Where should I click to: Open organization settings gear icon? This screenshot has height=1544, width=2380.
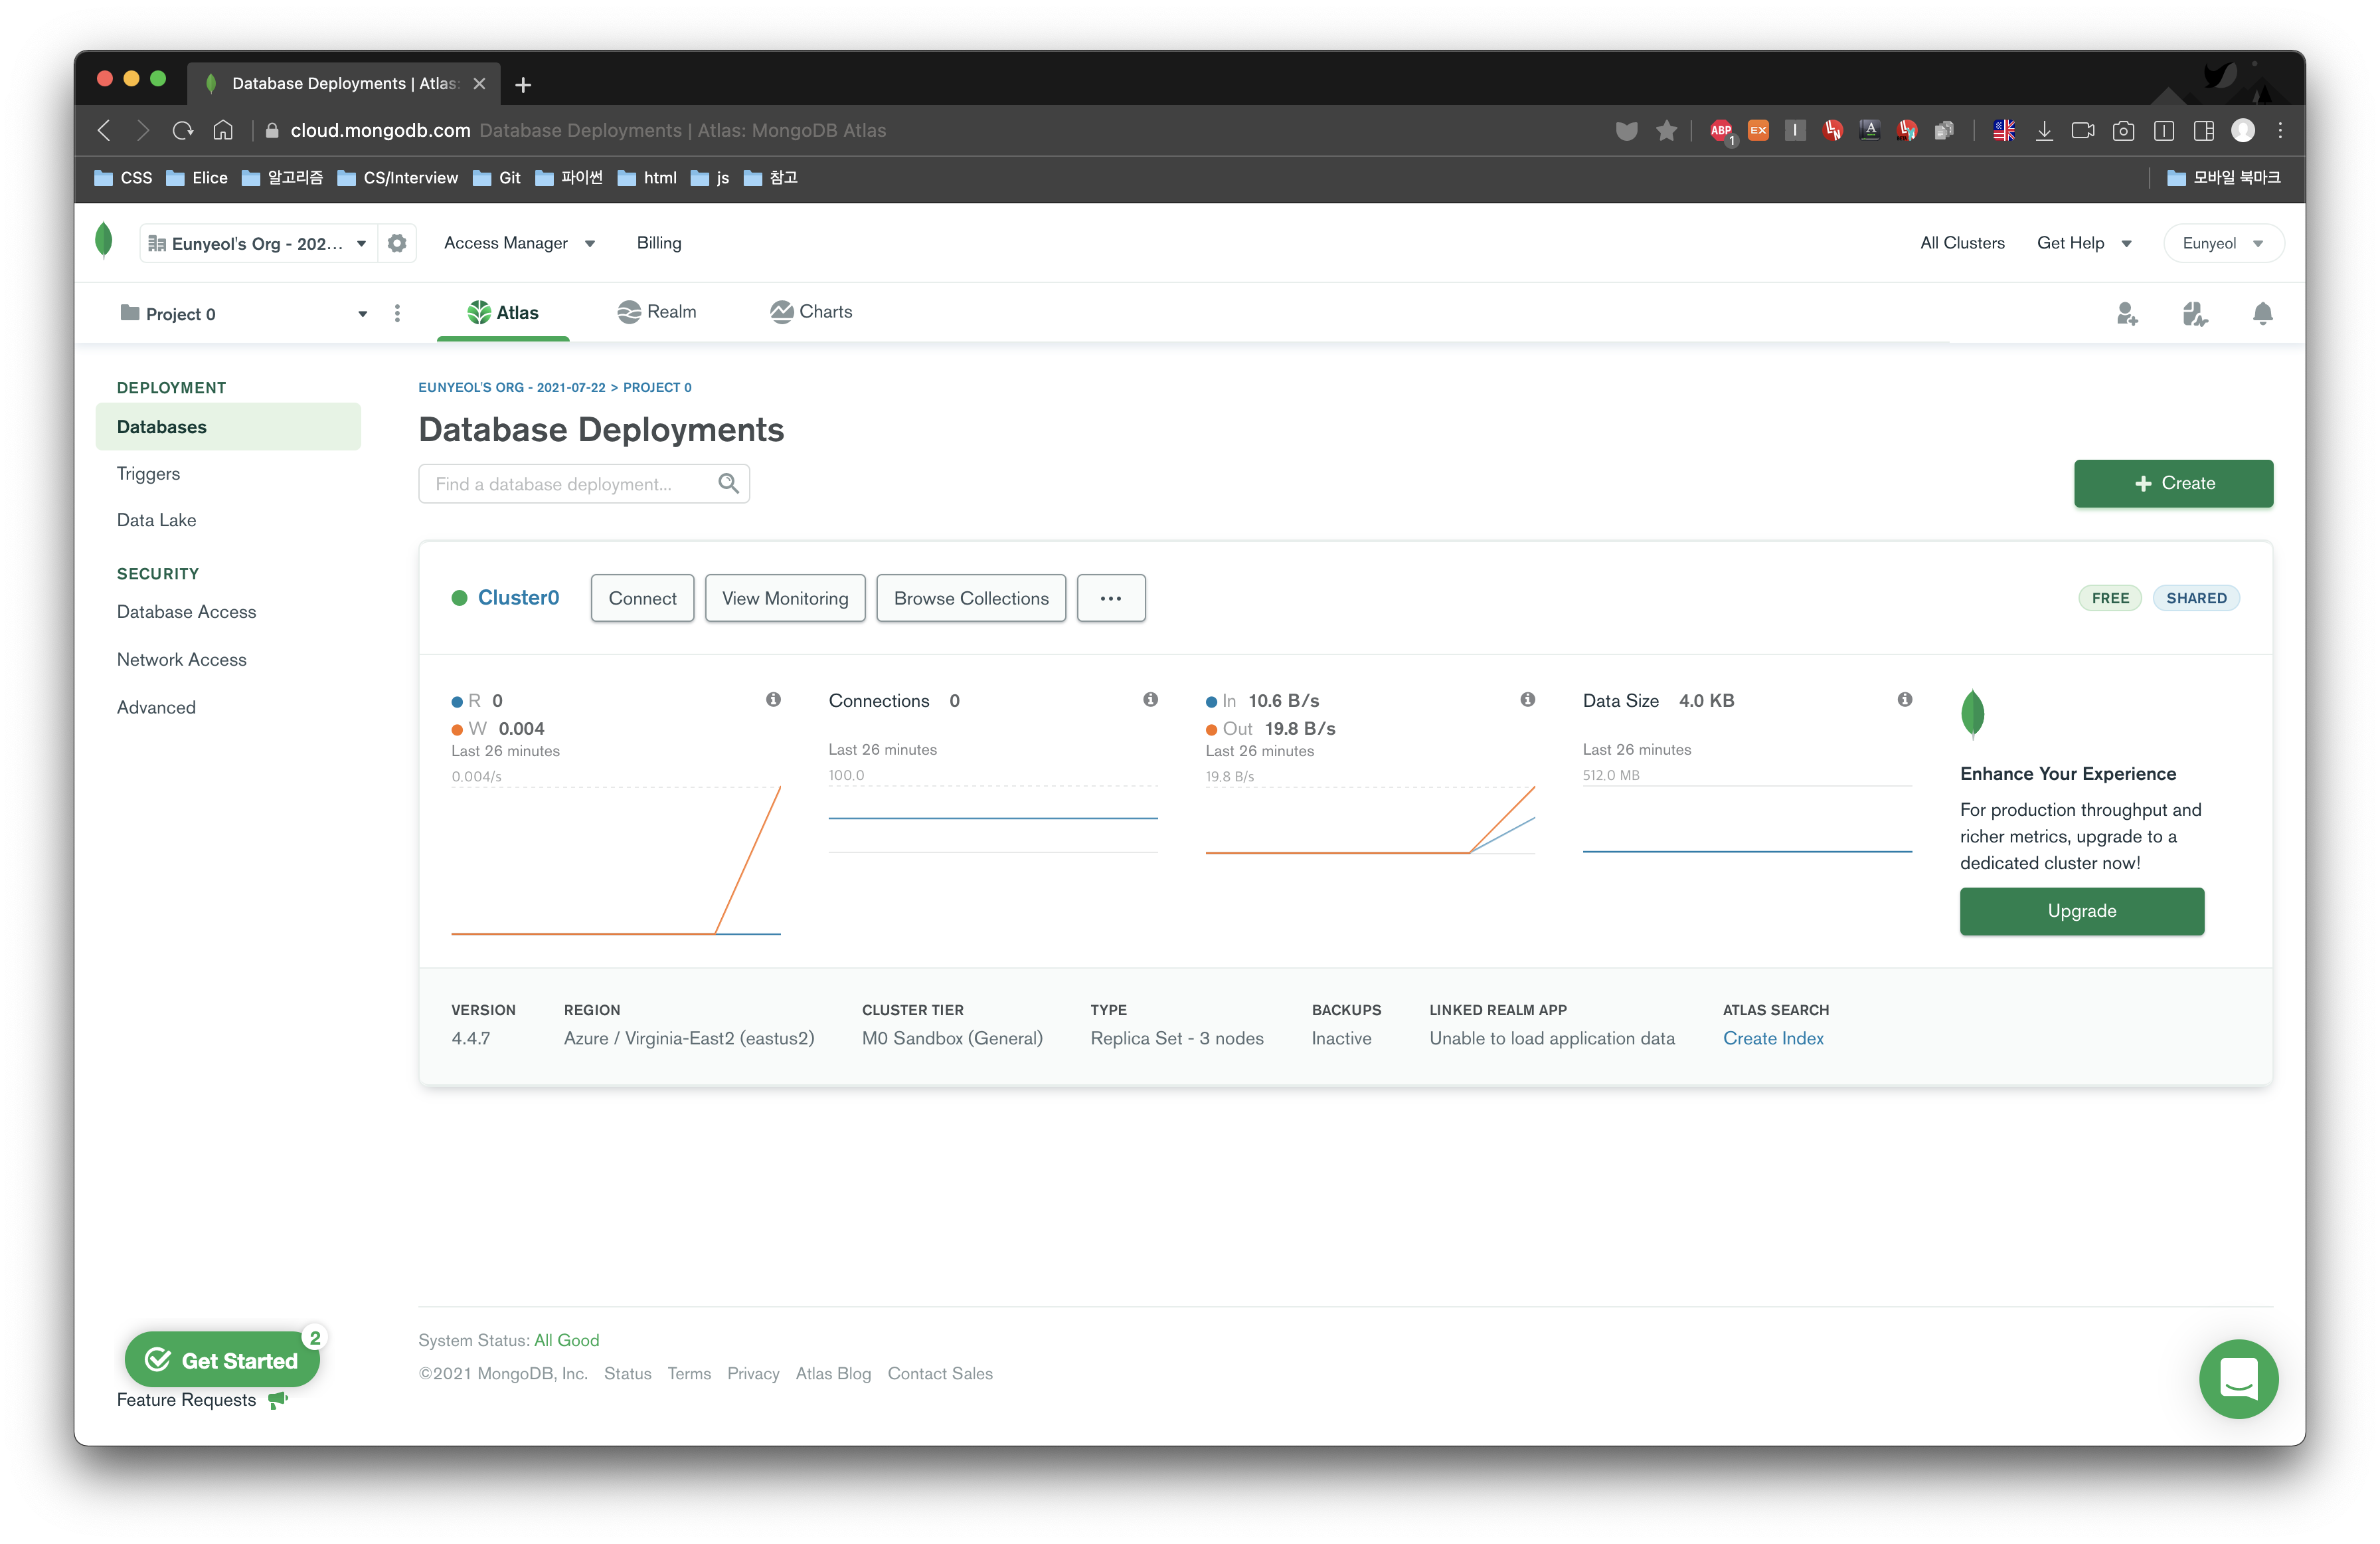(x=397, y=243)
